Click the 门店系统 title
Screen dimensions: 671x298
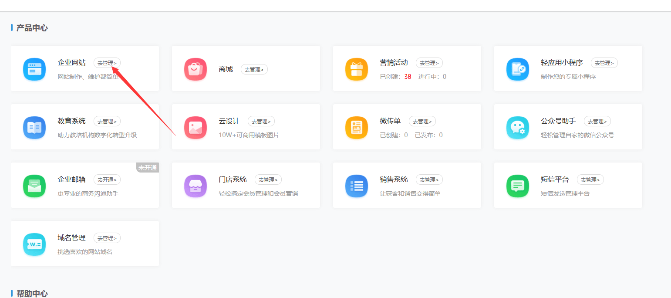click(233, 179)
